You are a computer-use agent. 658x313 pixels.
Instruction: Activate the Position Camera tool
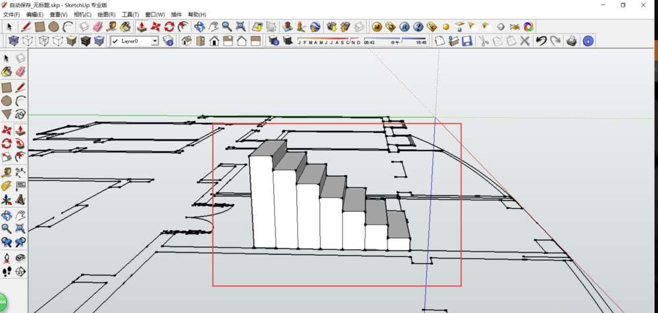click(7, 258)
